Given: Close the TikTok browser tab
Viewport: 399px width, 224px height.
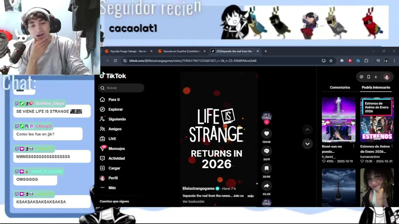Looking at the screenshot, I should (x=258, y=51).
